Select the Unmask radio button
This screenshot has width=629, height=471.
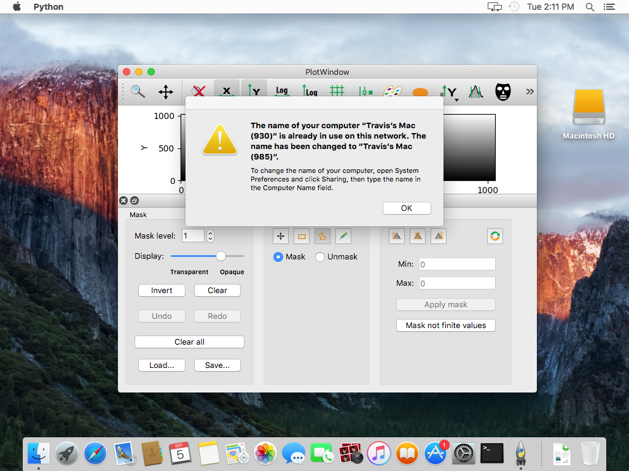pos(319,257)
